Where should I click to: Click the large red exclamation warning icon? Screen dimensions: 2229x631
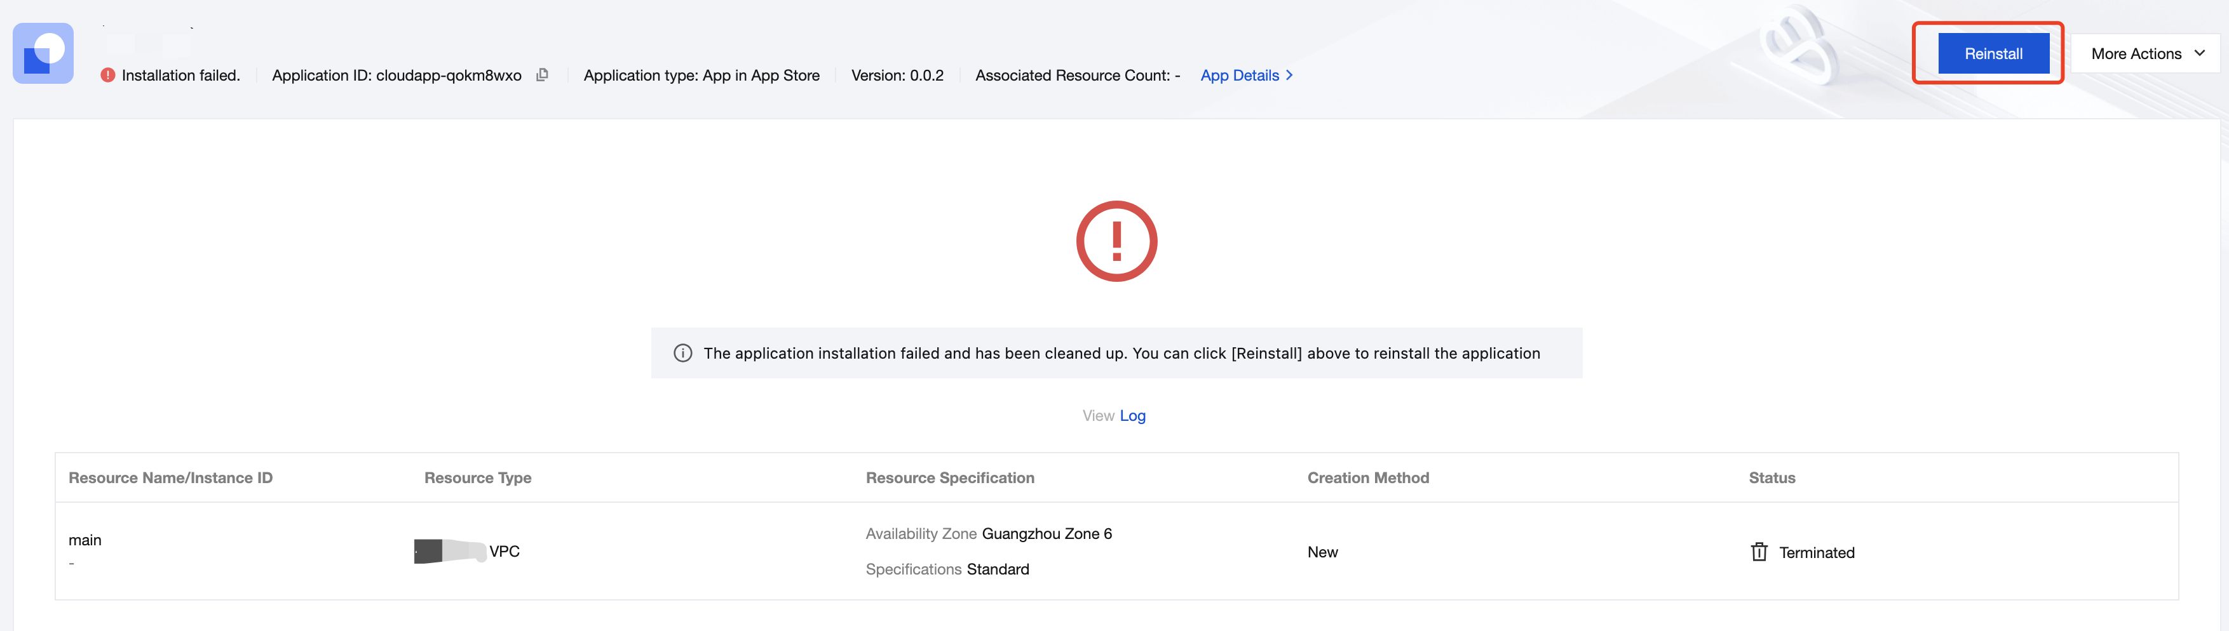[1116, 241]
